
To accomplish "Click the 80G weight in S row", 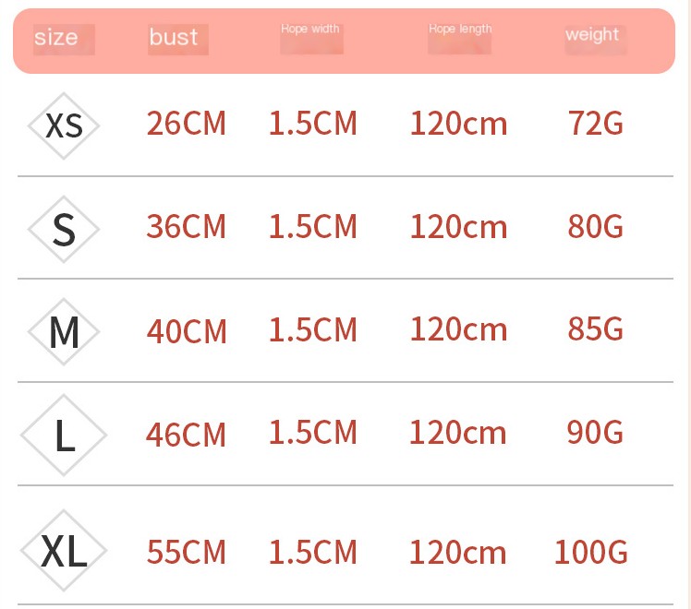I will [x=595, y=226].
